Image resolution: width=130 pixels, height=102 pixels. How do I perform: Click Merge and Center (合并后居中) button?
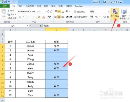80,17
